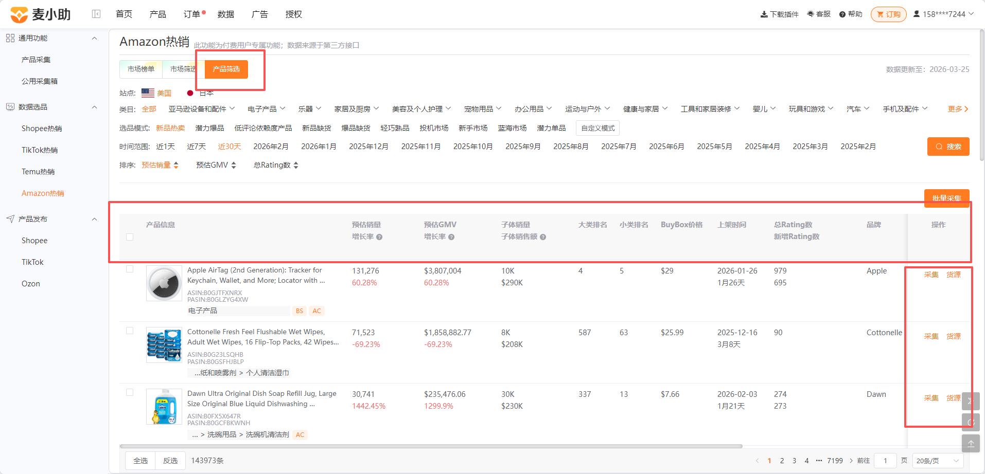Screen dimensions: 985x474
Task: Open the 广告 top menu
Action: tap(260, 14)
